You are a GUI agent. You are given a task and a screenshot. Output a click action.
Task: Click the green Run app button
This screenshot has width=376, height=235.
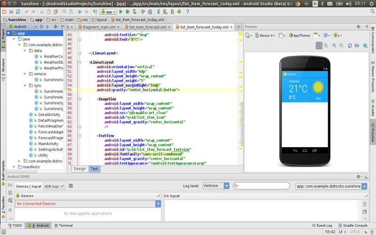click(x=121, y=11)
